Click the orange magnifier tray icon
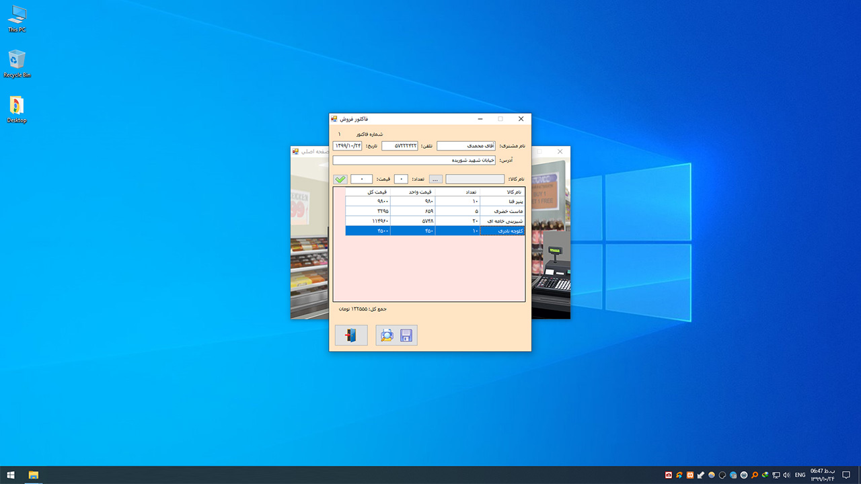861x484 pixels. 755,475
